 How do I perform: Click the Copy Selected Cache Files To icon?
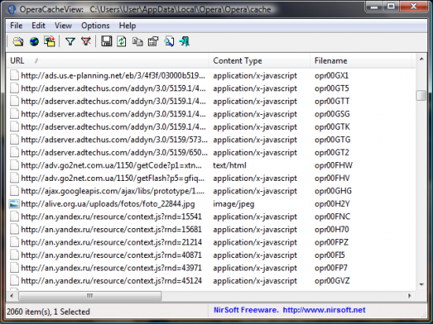click(50, 42)
